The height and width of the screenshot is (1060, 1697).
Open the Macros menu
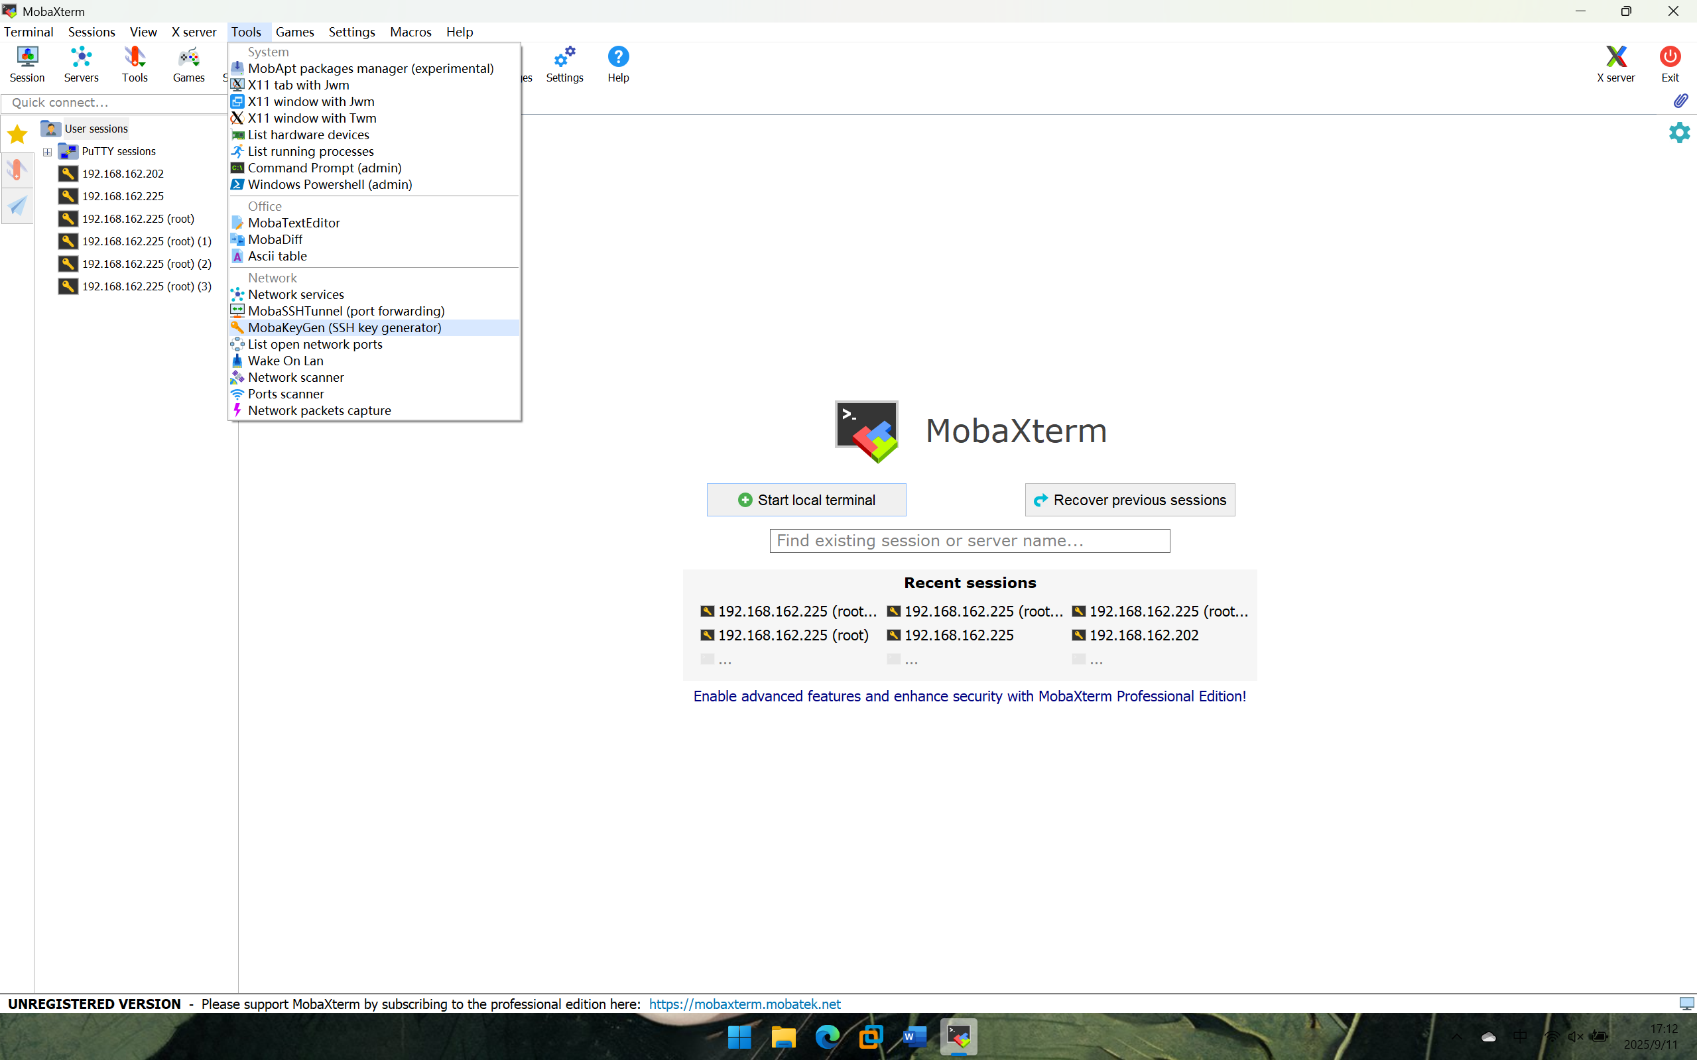pyautogui.click(x=410, y=32)
